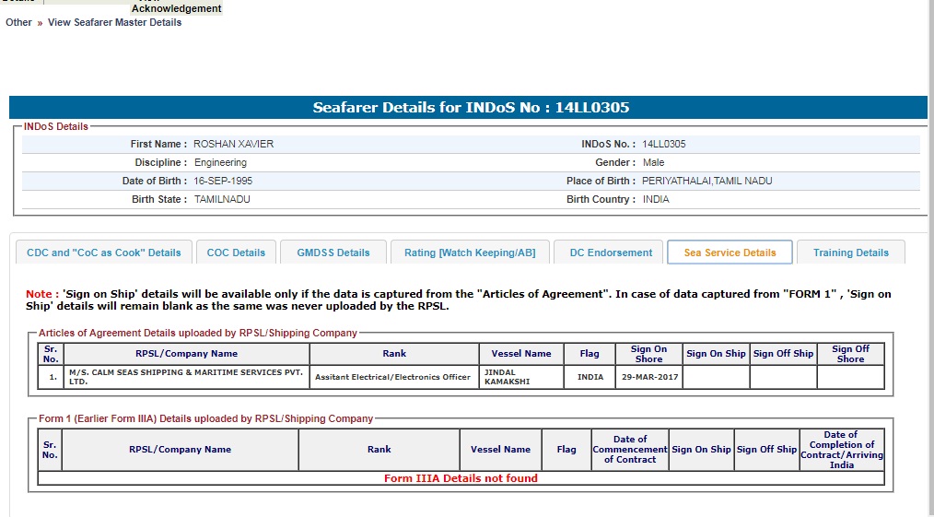Click the Sea Service Details tab
Image resolution: width=934 pixels, height=517 pixels.
click(x=730, y=253)
